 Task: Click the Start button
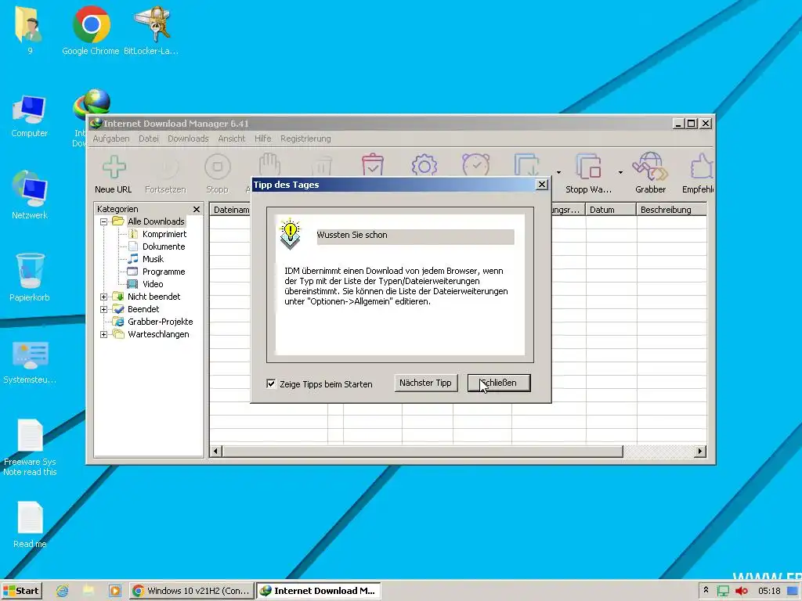(x=21, y=591)
